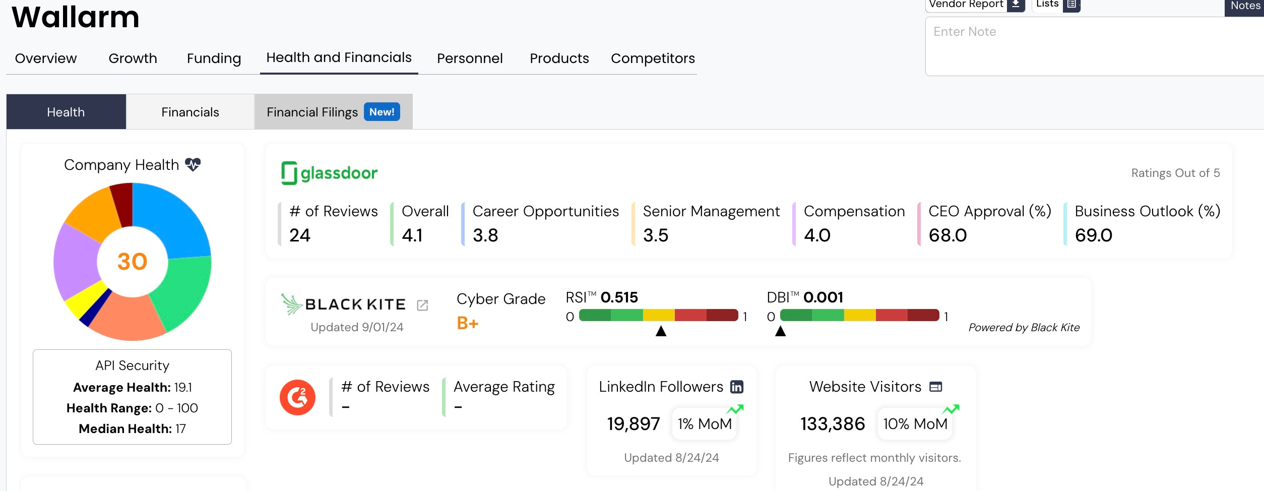Click Glassdoor Overall rating 4.1
This screenshot has width=1264, height=491.
click(x=412, y=235)
